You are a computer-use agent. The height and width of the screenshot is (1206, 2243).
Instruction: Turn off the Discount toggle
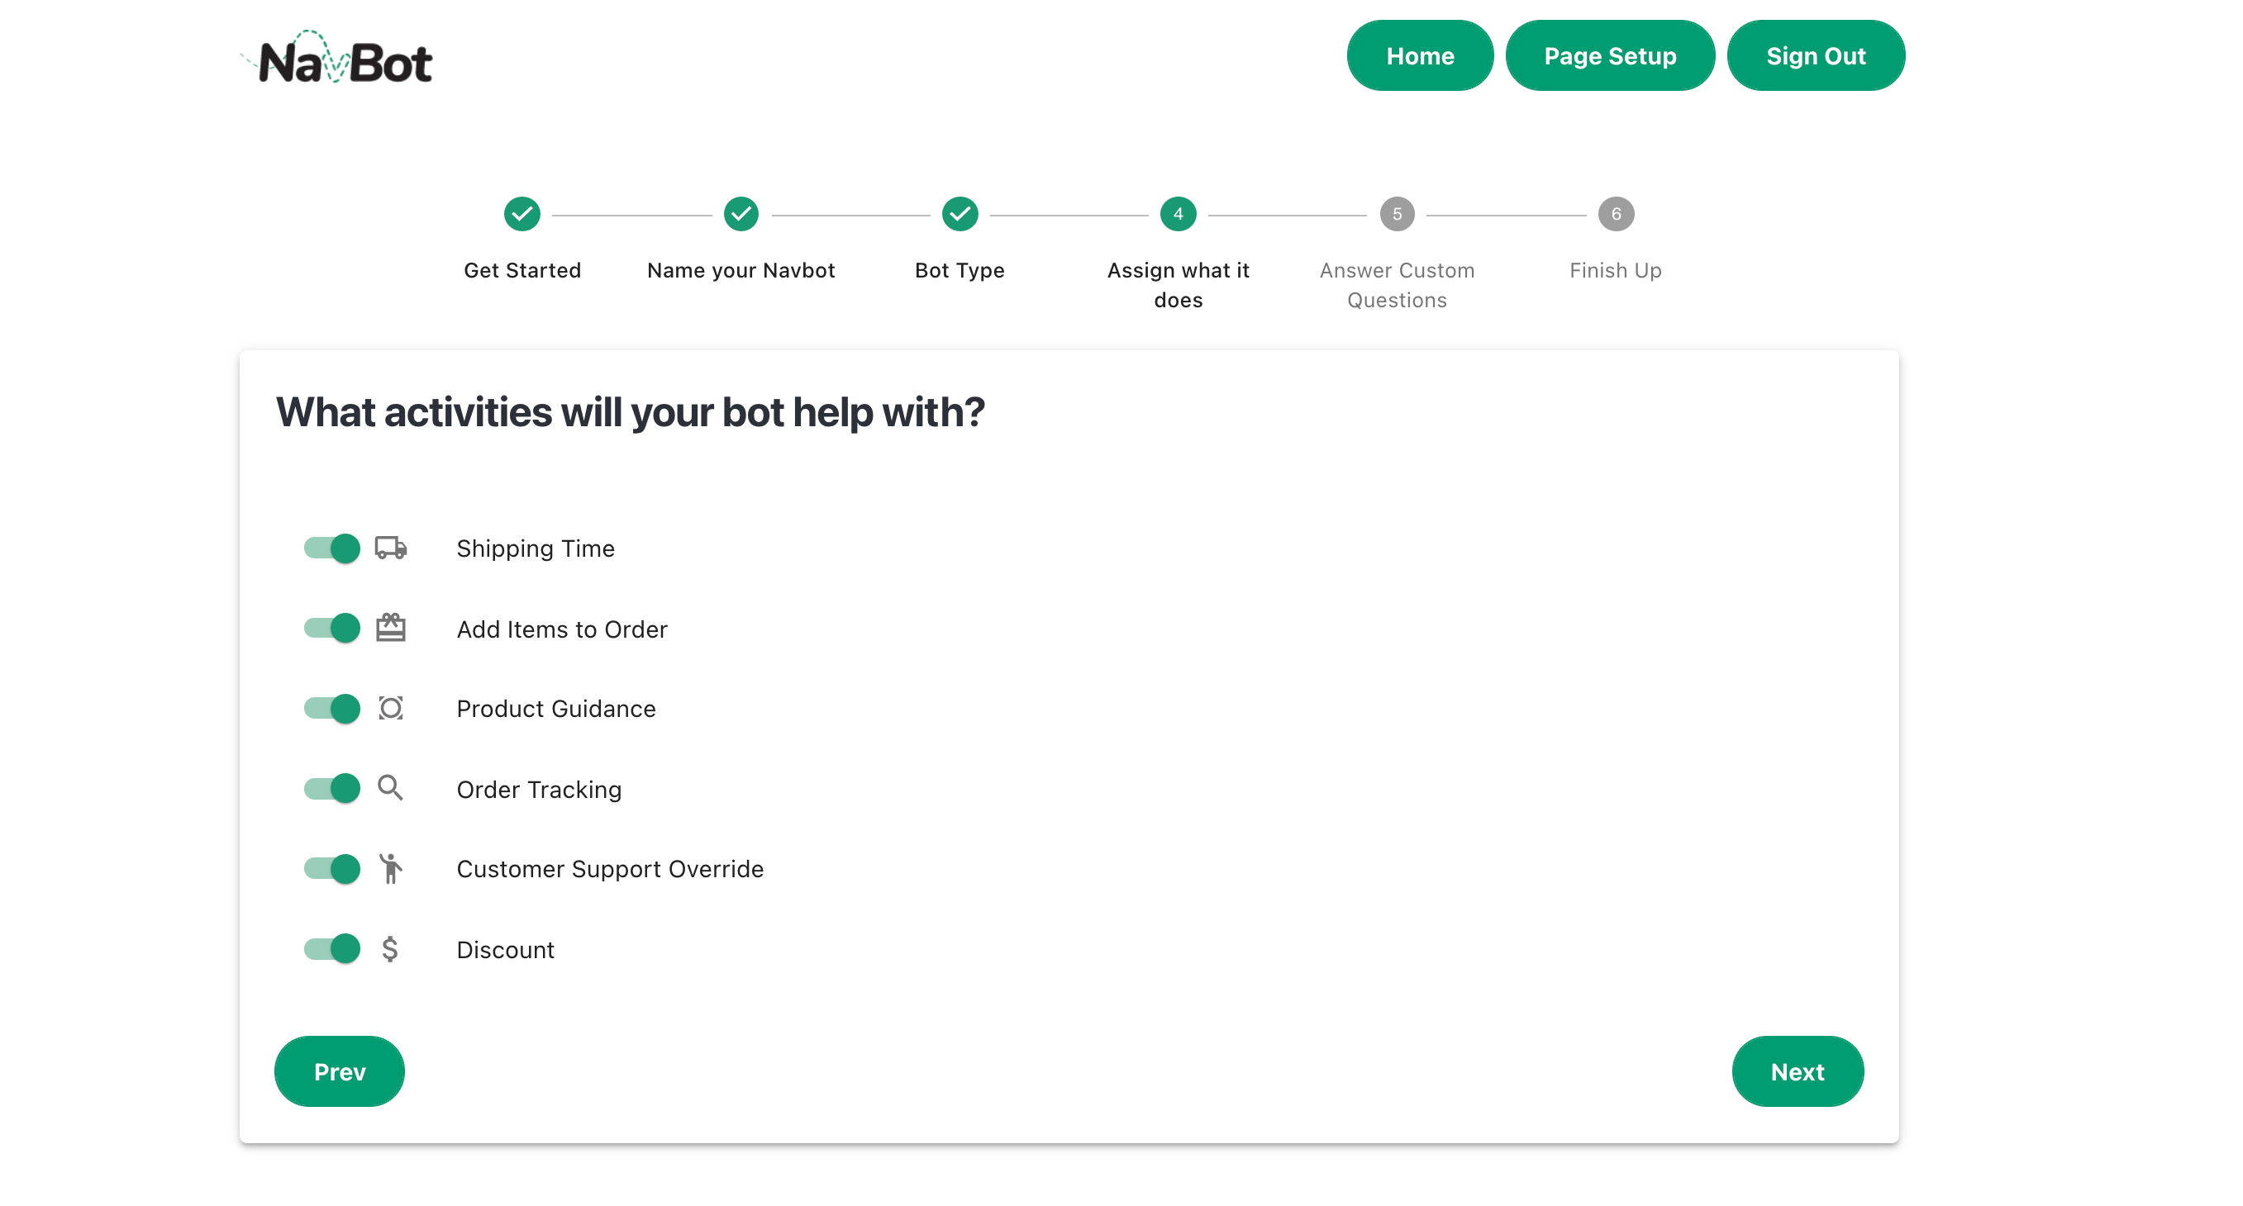(332, 948)
